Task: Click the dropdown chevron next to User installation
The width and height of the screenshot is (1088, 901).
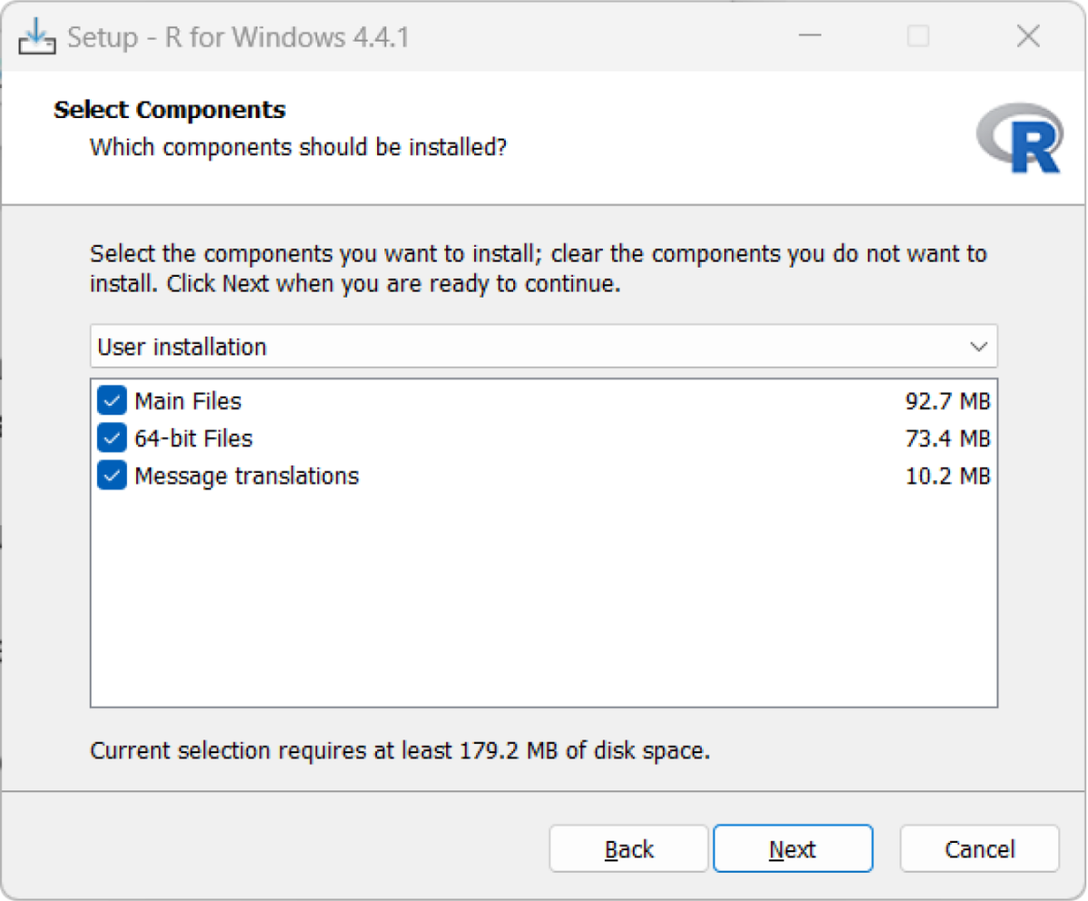Action: 978,346
